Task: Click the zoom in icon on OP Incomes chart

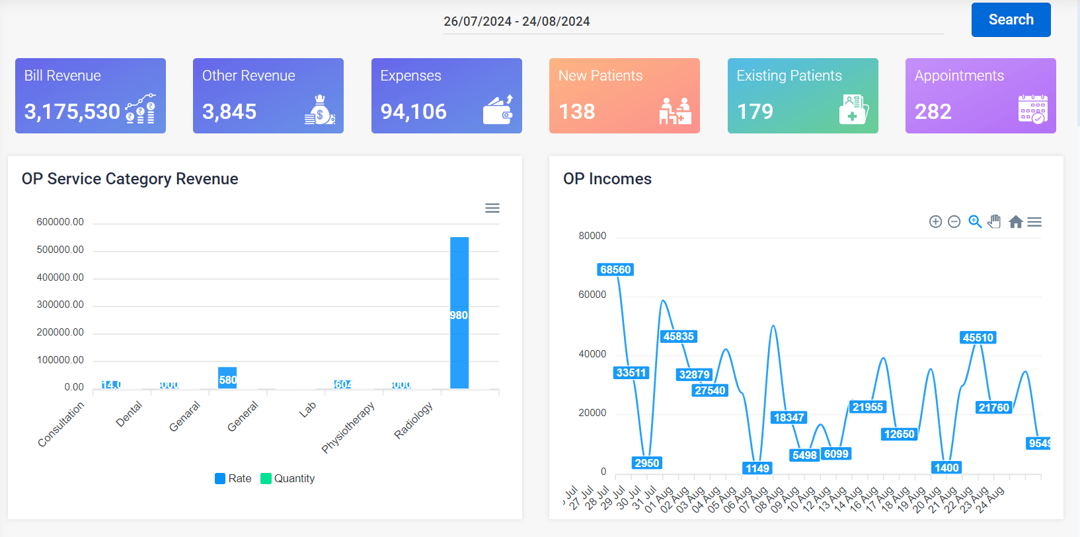Action: 935,222
